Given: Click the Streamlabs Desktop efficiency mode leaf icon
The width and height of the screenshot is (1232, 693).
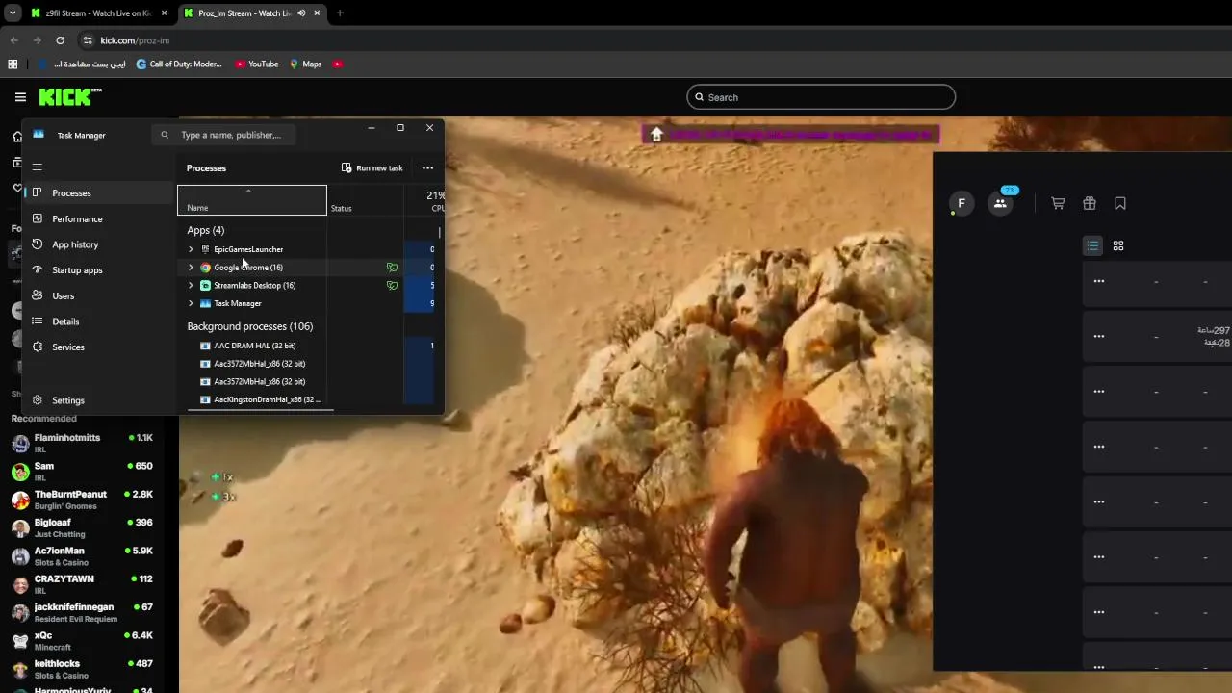Looking at the screenshot, I should [x=392, y=286].
